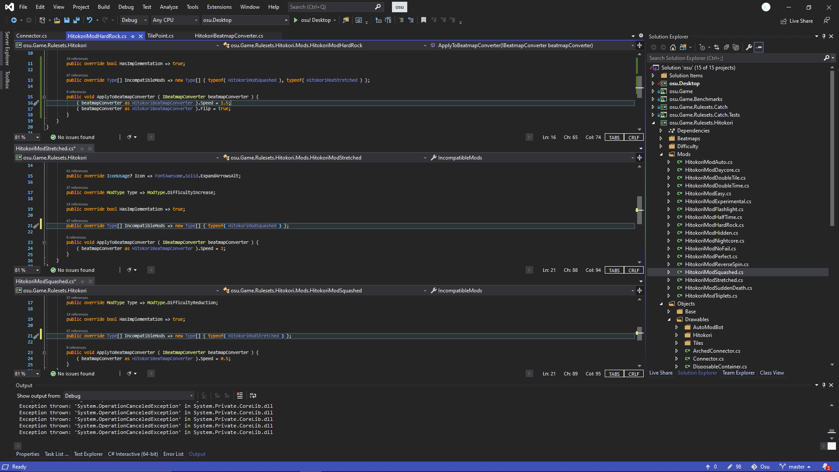Click the notifications bell in status bar
The width and height of the screenshot is (839, 472).
point(826,467)
